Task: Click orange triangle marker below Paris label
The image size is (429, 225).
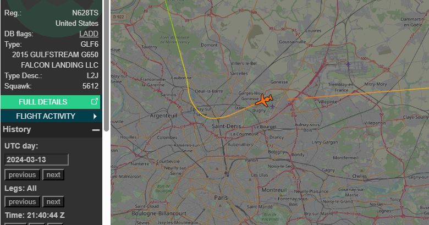Action: (x=221, y=205)
